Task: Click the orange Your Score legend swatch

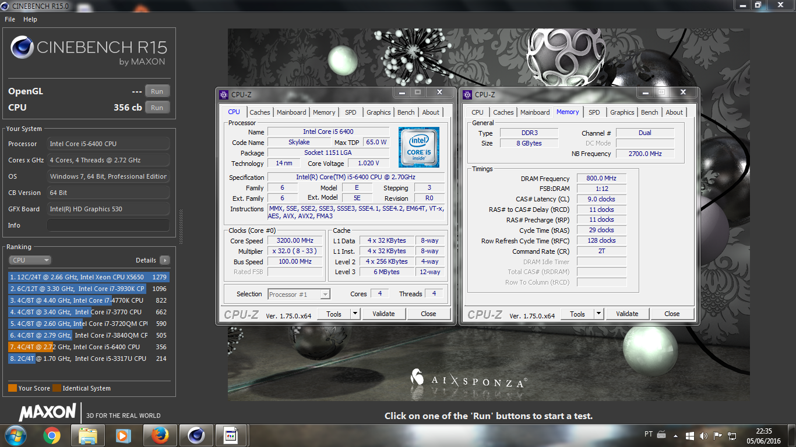Action: 12,388
